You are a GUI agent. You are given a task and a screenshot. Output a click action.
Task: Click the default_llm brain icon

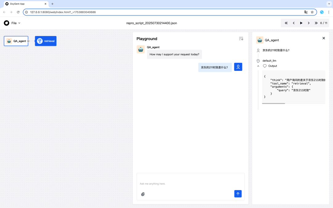click(258, 61)
